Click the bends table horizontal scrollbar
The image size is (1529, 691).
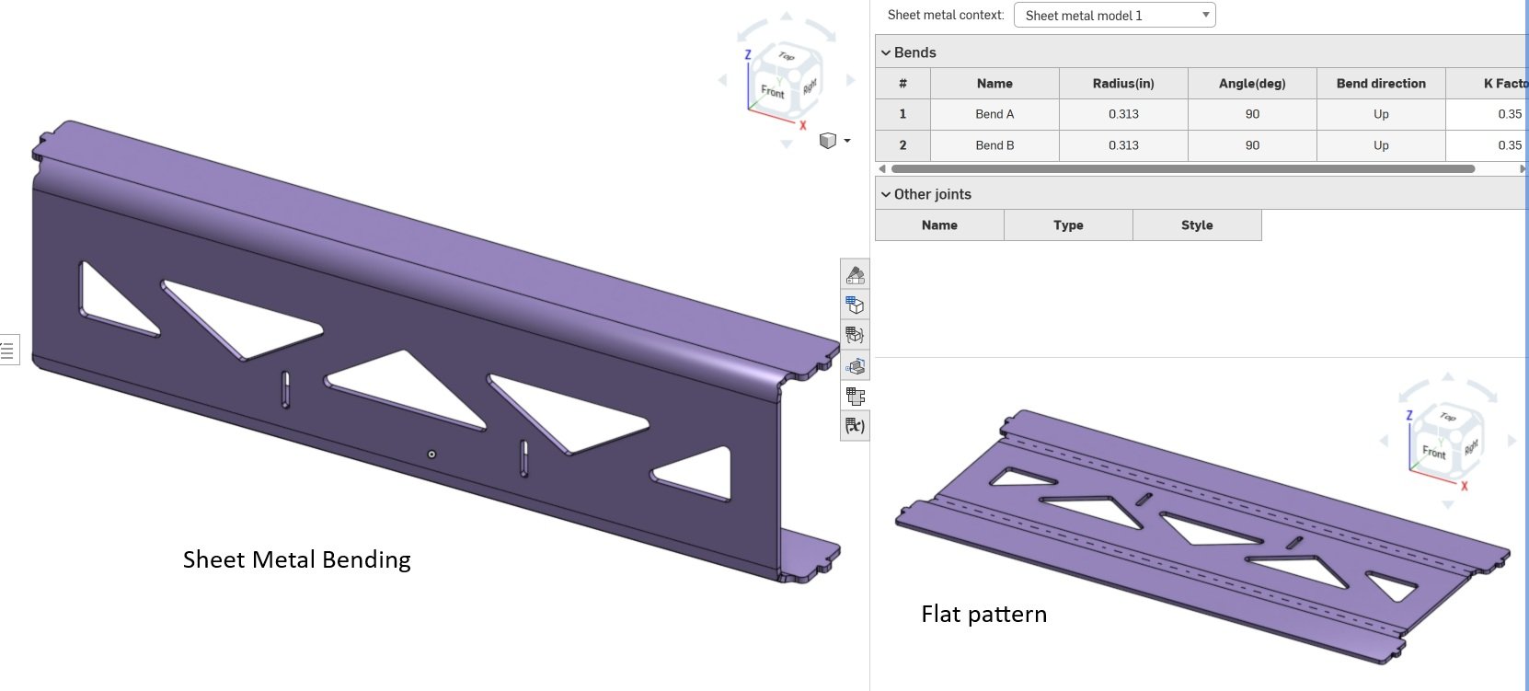[1183, 169]
